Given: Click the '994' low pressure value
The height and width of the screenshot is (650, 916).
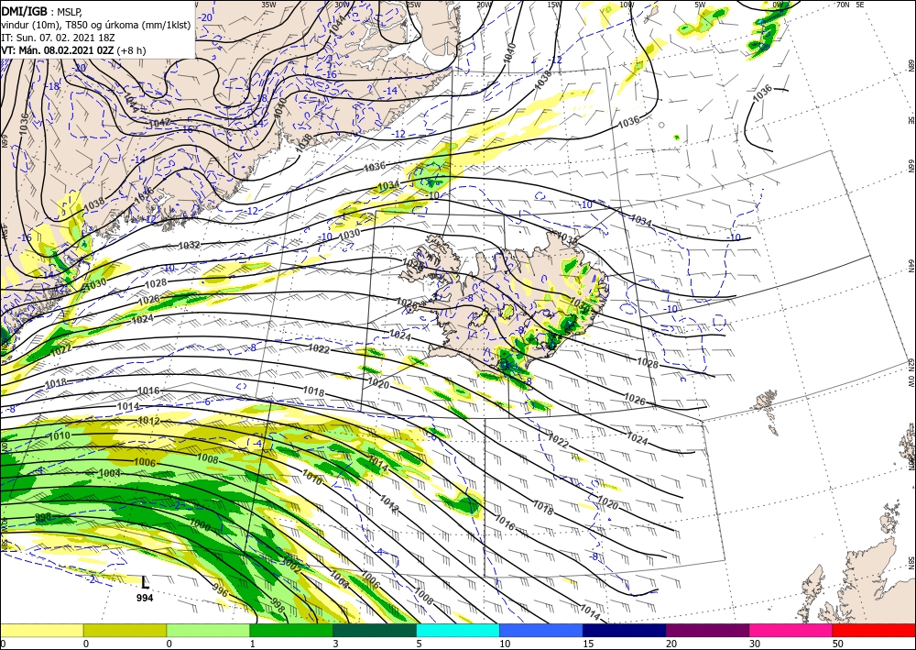Looking at the screenshot, I should point(145,598).
